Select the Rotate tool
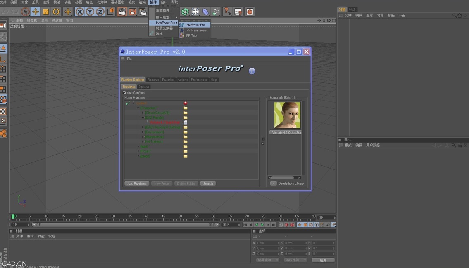This screenshot has width=469, height=268. (x=56, y=12)
